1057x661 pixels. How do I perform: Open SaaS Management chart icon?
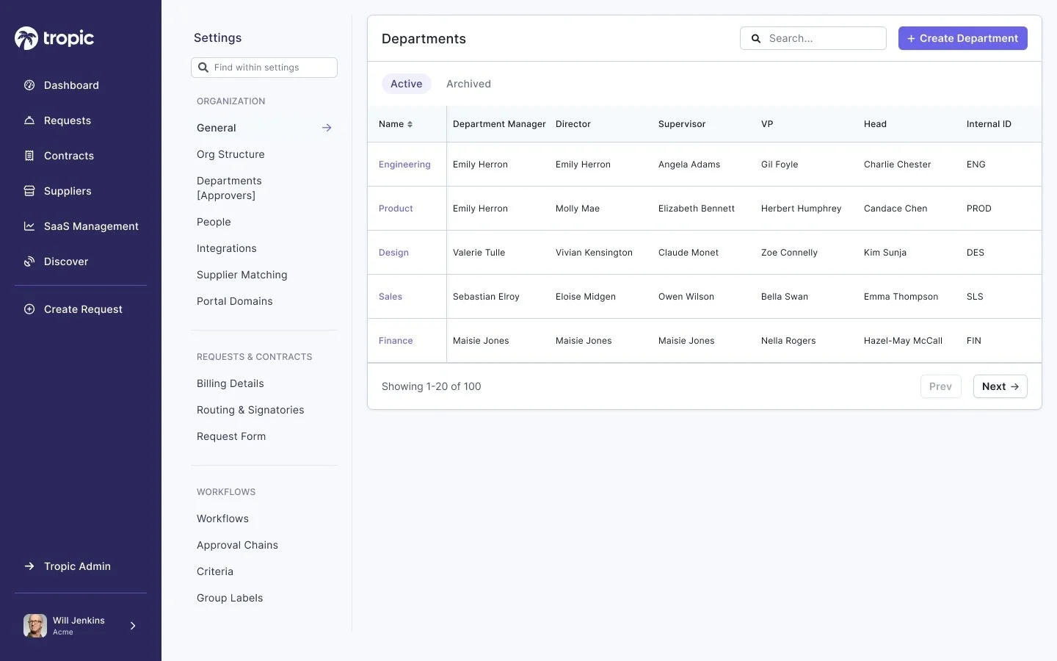tap(29, 226)
